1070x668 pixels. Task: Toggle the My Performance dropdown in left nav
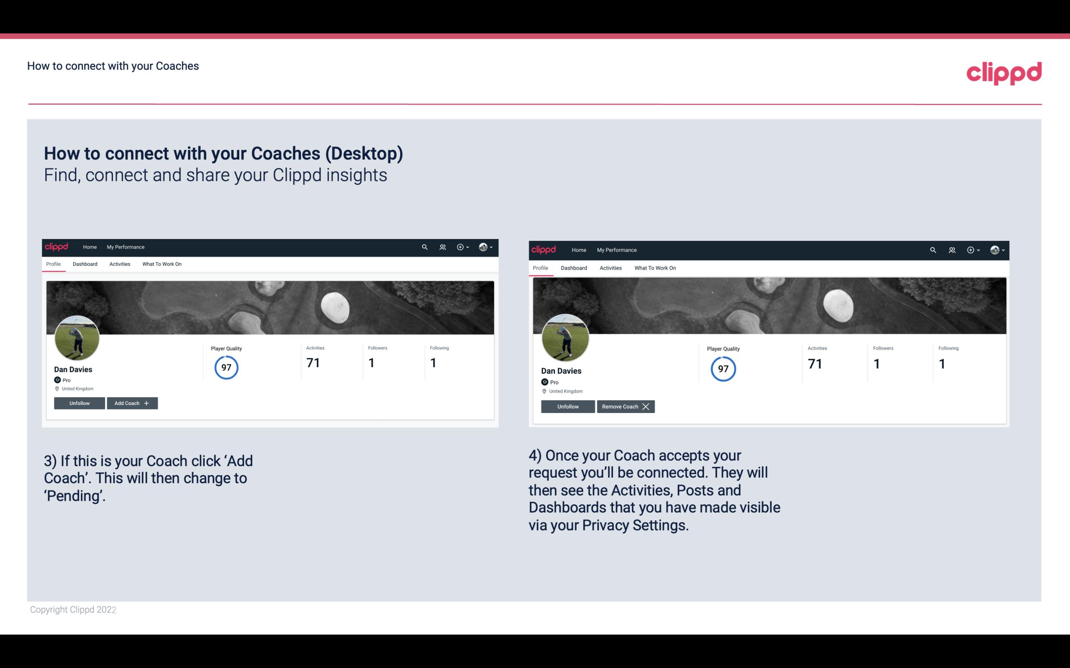point(125,247)
